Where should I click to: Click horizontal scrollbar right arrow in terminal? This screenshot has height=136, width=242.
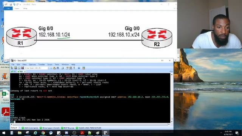[169, 124]
